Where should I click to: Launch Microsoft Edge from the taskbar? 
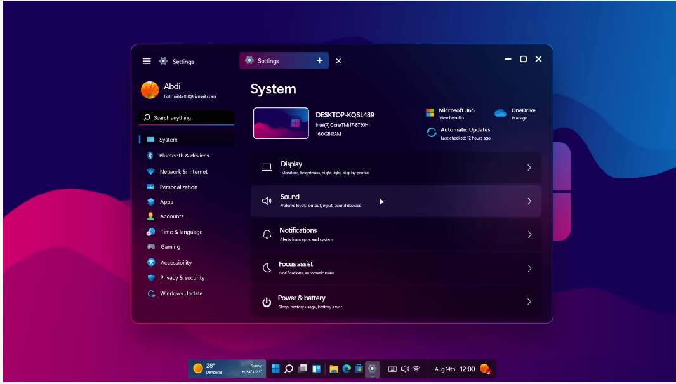(x=347, y=369)
